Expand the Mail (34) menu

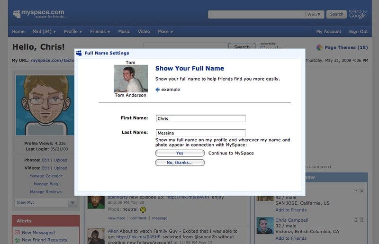(44, 31)
